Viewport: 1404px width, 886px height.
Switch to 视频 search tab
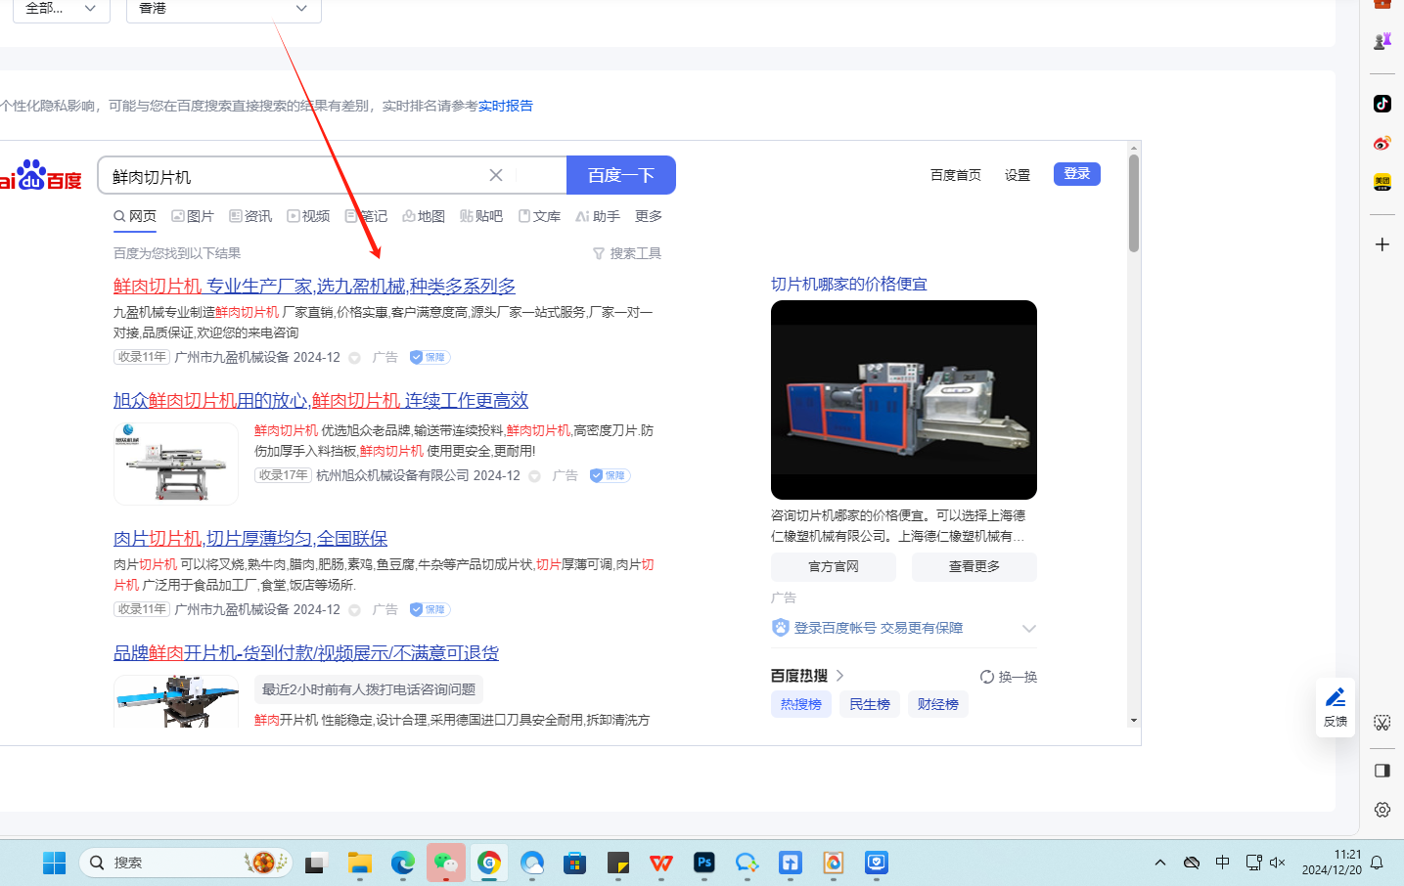tap(308, 216)
